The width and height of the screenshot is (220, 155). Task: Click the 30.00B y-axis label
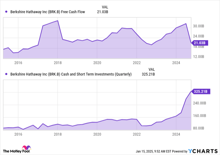click(199, 26)
